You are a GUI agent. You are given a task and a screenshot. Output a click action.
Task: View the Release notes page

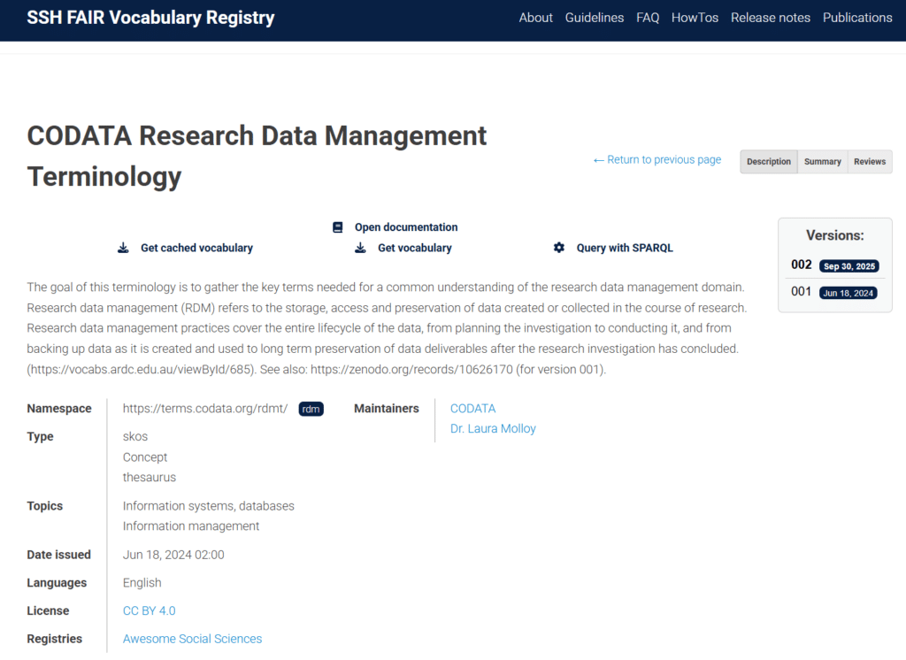[x=771, y=18]
